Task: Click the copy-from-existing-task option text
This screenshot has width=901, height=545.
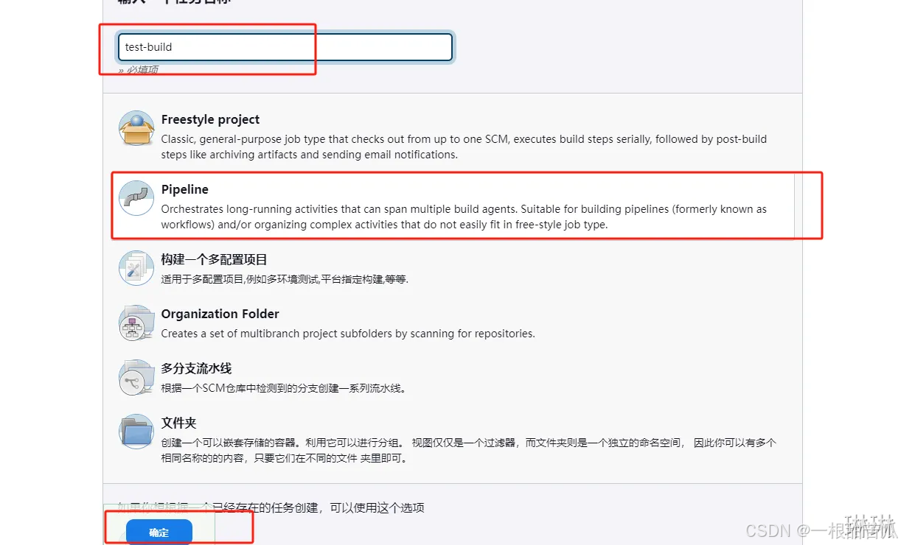Action: tap(271, 507)
